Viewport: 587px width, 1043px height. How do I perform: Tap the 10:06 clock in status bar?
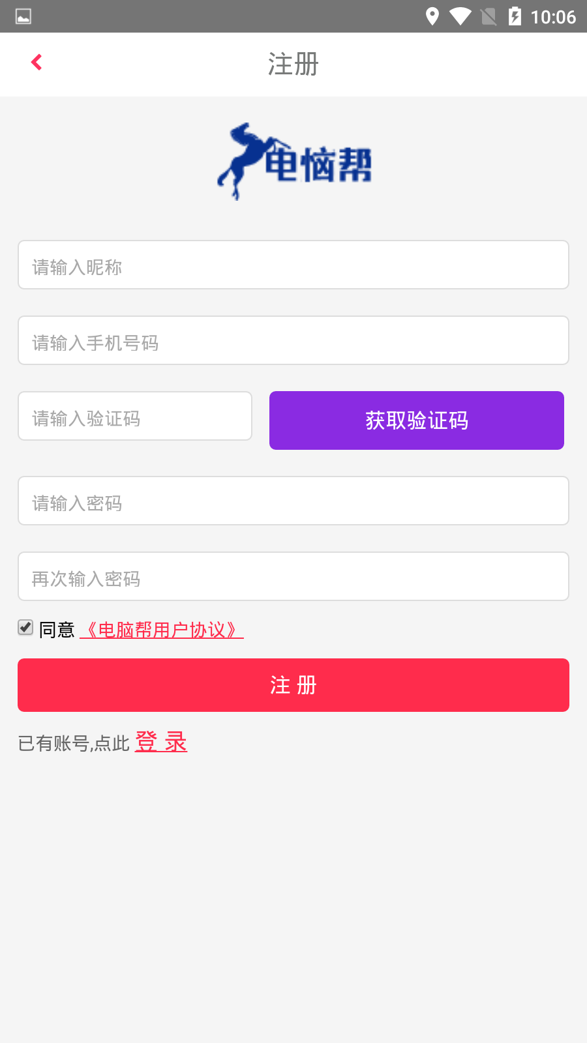553,17
